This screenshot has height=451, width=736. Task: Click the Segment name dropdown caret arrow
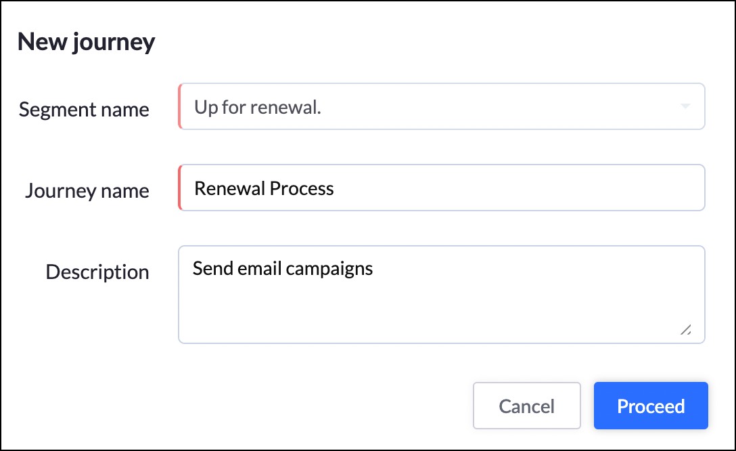click(x=685, y=107)
